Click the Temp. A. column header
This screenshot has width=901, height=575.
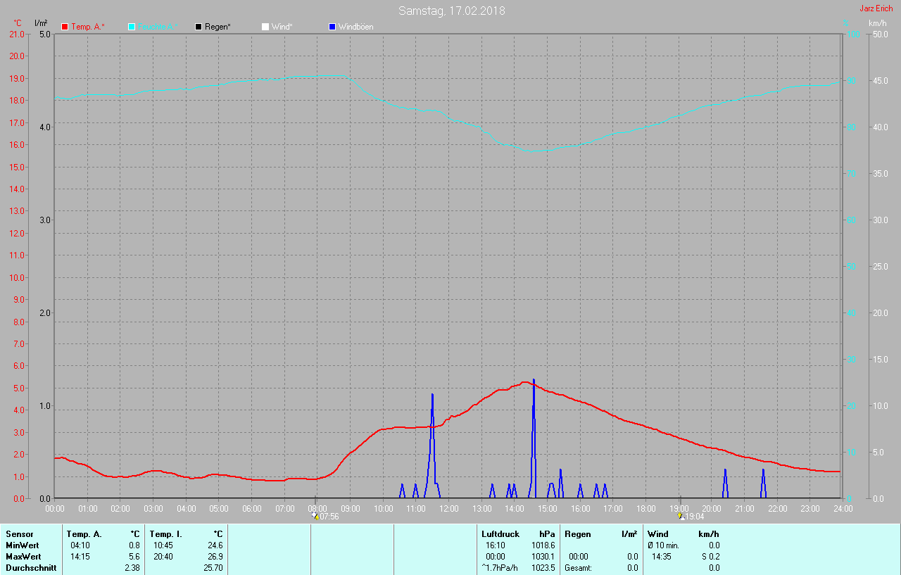pyautogui.click(x=84, y=534)
